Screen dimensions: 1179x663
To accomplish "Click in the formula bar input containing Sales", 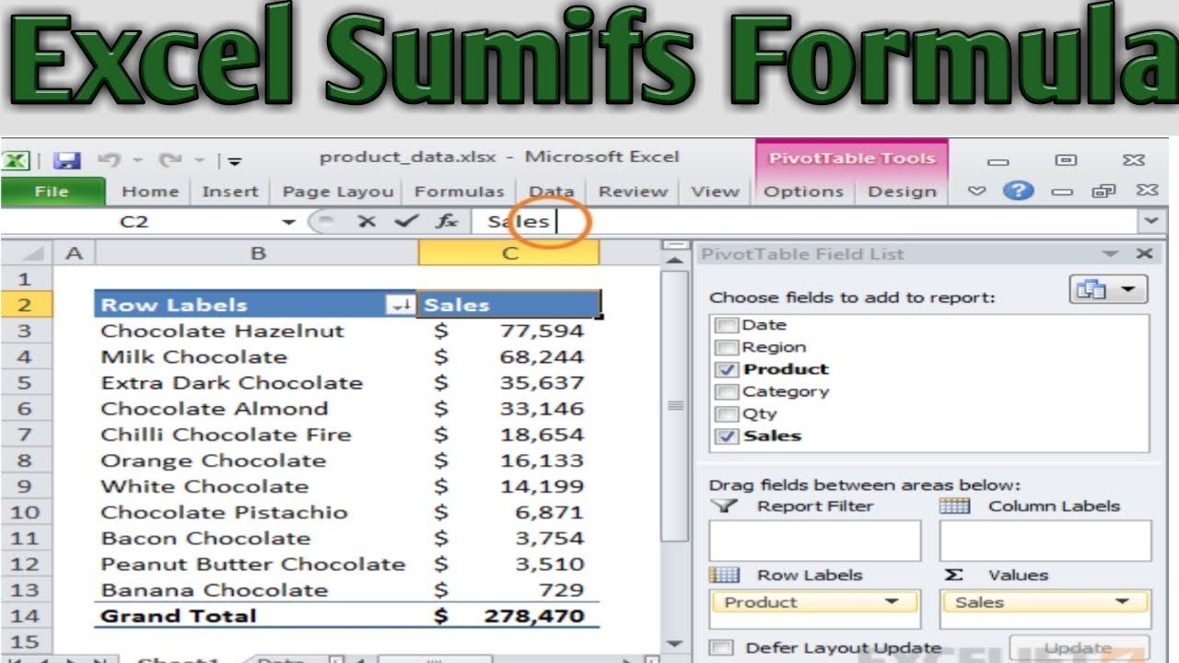I will point(804,221).
